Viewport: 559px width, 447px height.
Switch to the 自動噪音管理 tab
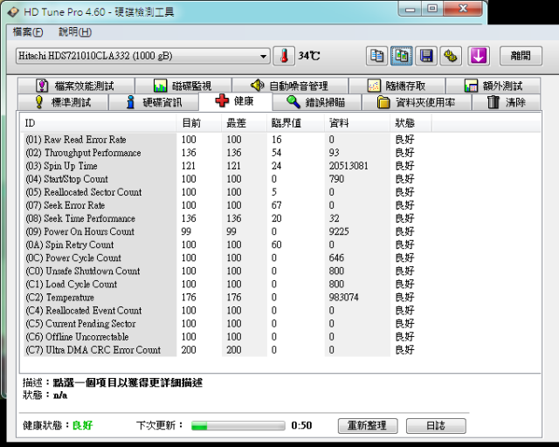click(x=290, y=86)
